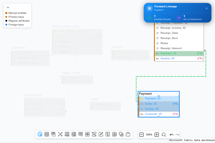Viewport: 215px width, 143px height.
Task: Add a comment with speech bubble tool
Action: [81, 134]
